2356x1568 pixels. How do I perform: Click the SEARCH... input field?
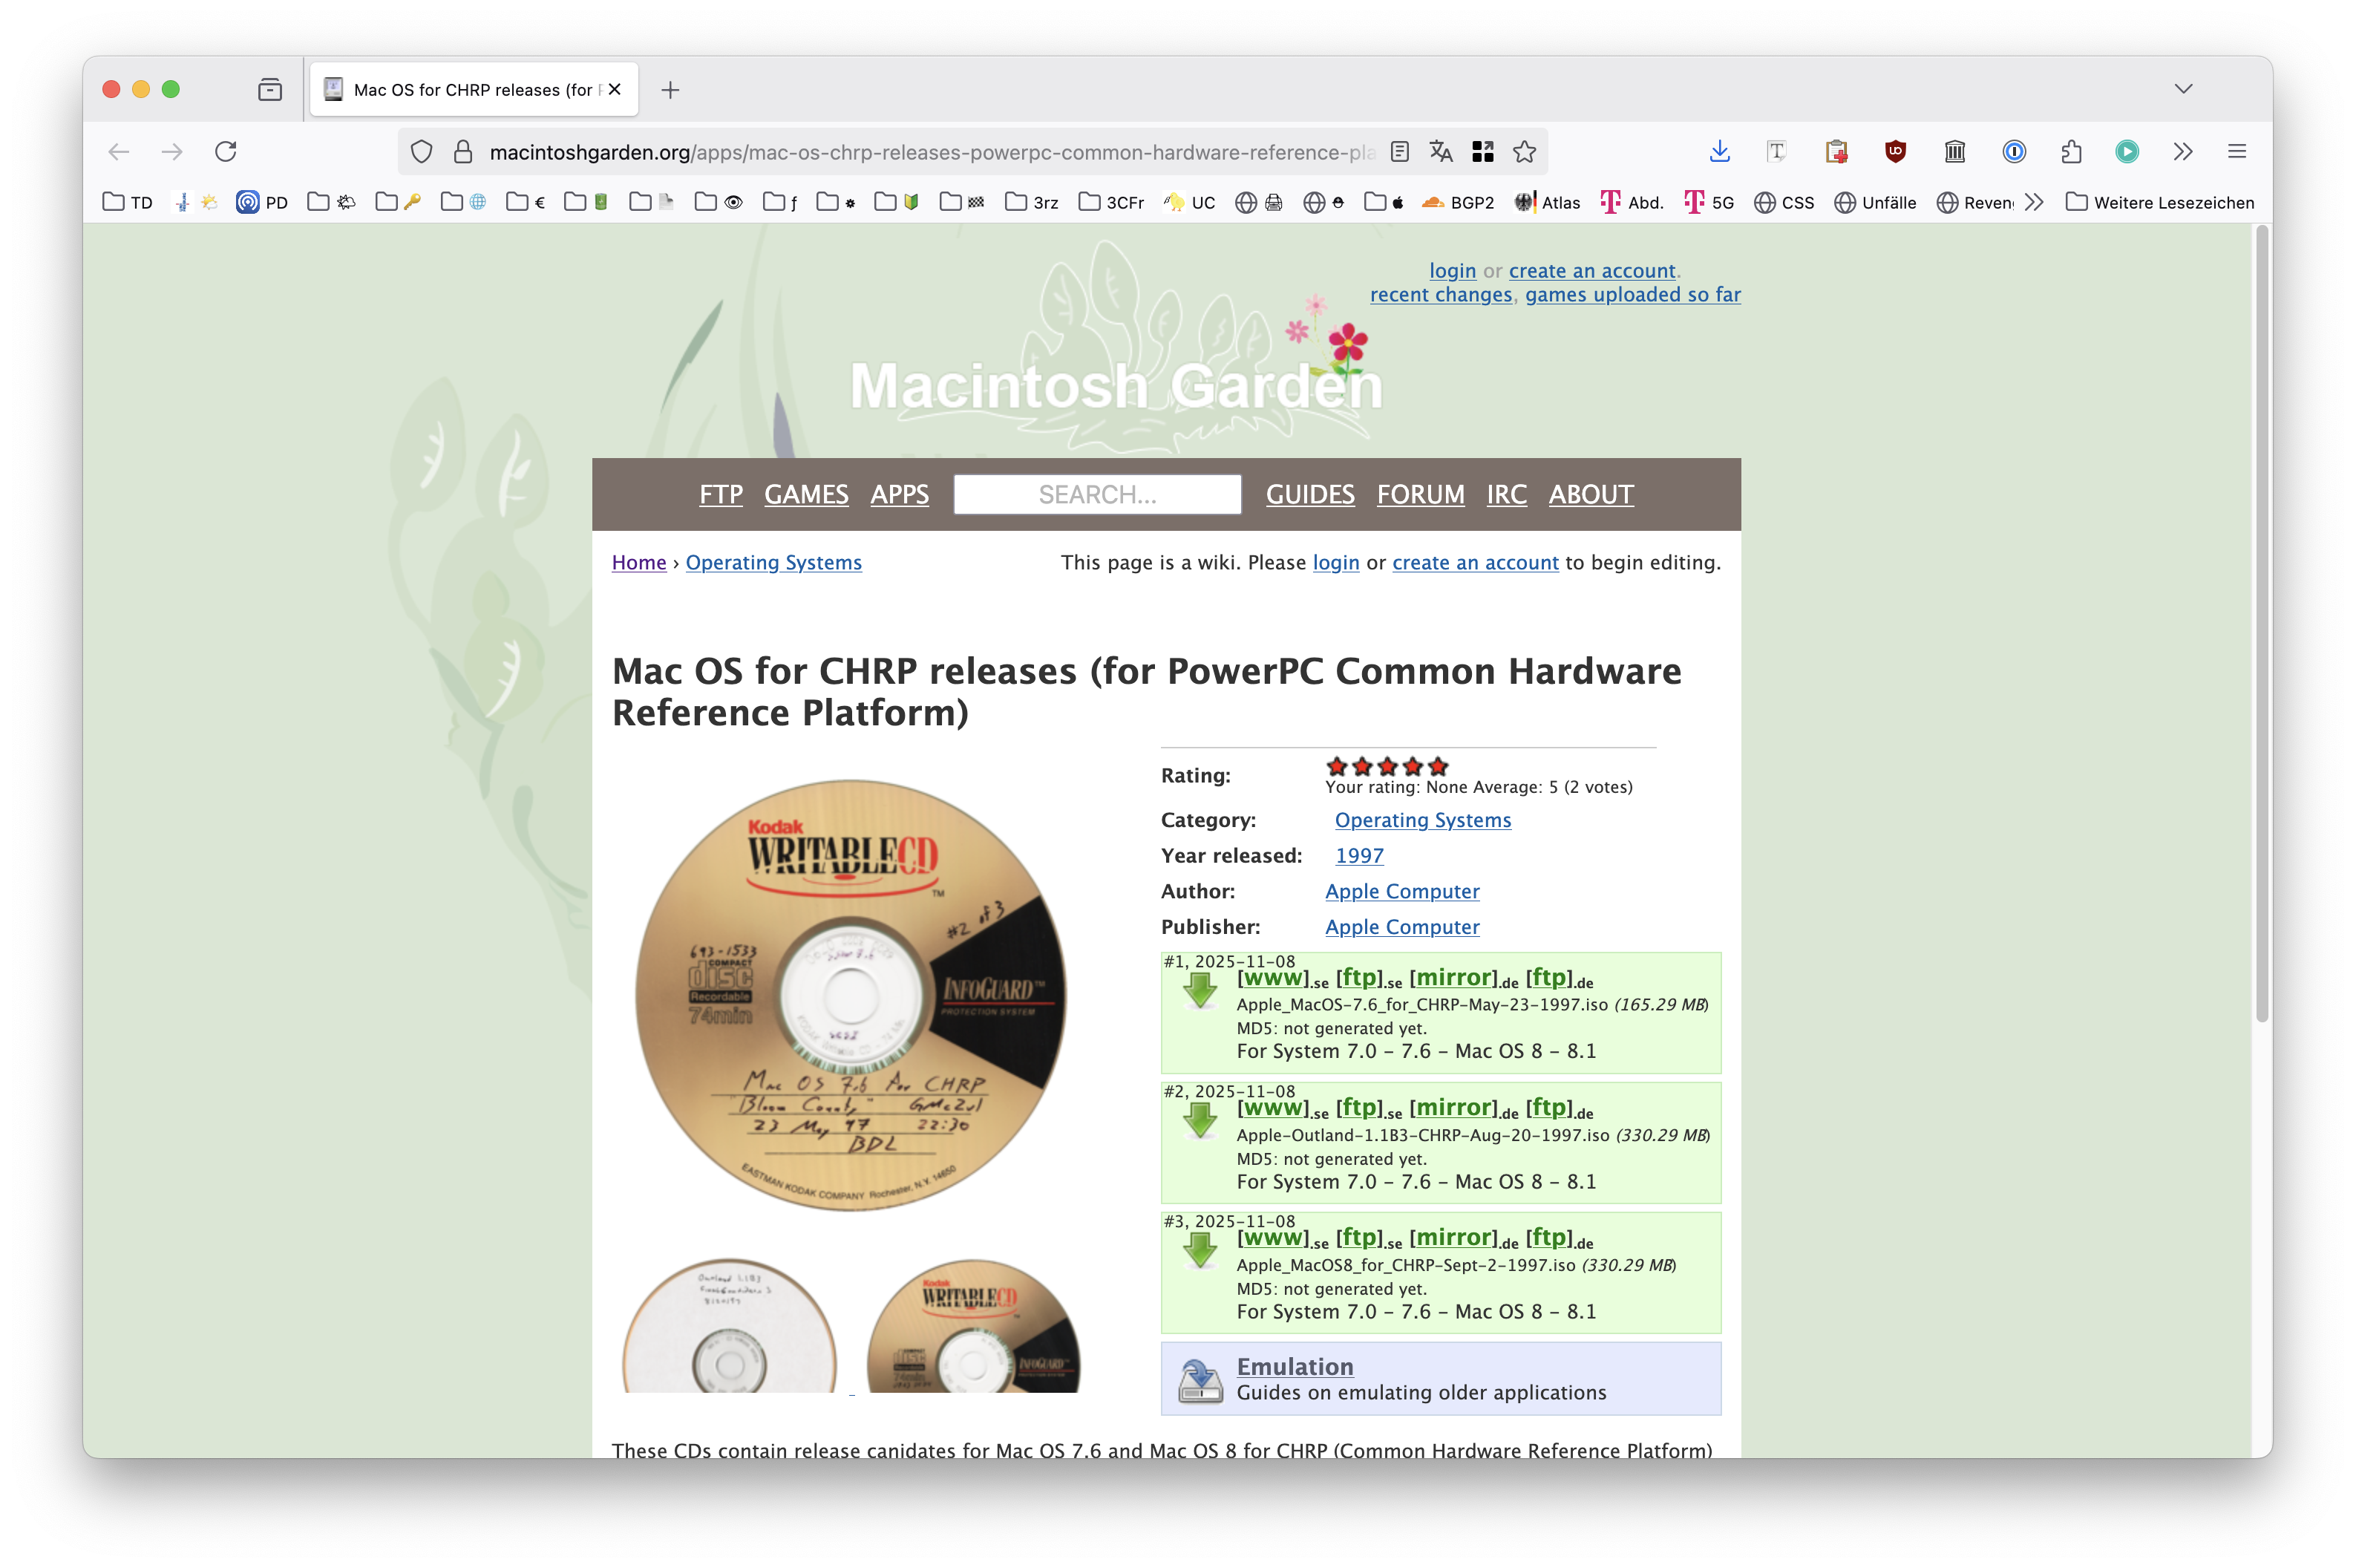tap(1096, 494)
